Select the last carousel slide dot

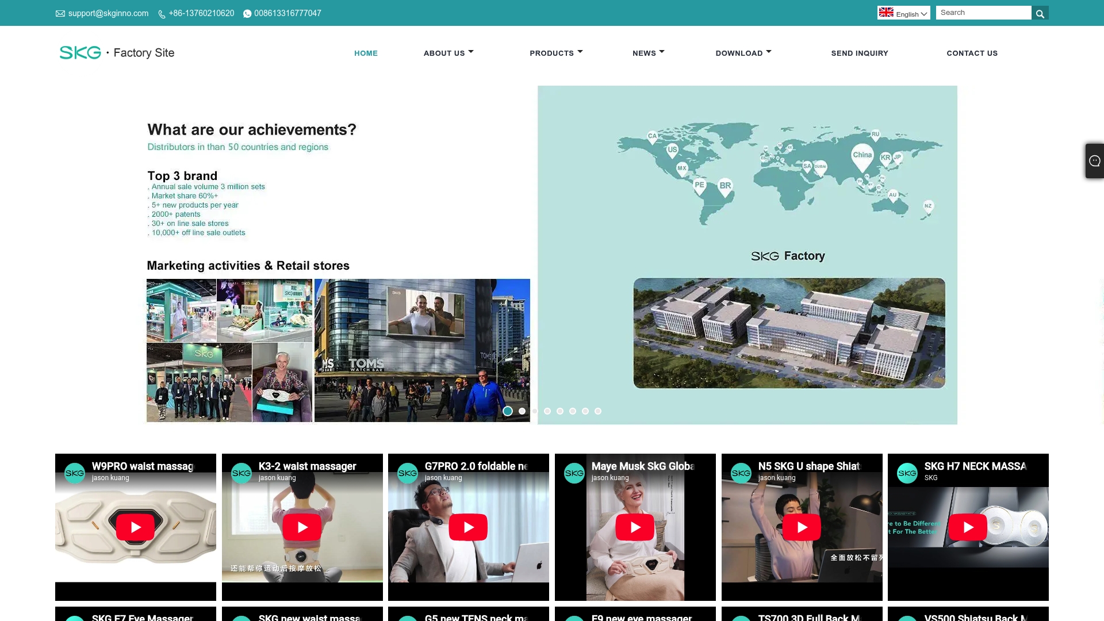598,411
